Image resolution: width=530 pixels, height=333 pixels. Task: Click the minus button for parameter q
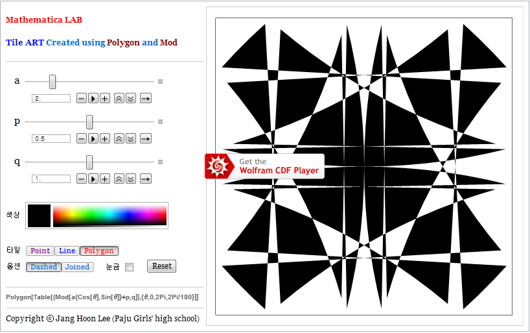point(82,179)
